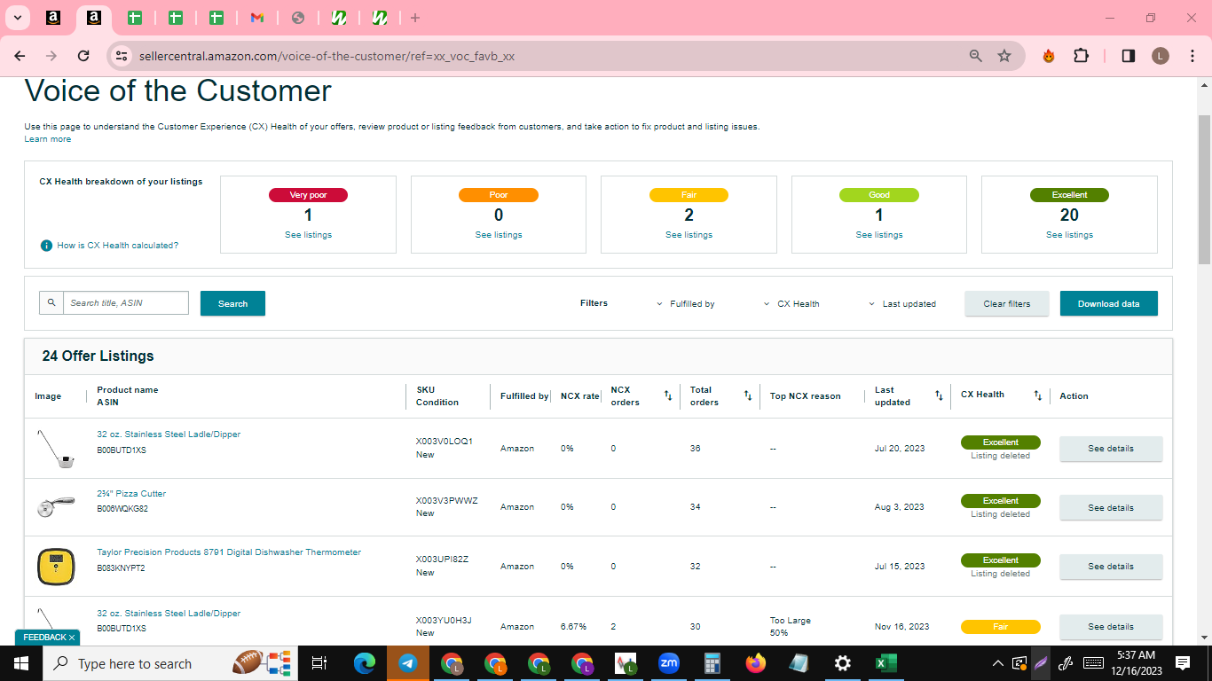Click the Search button
Viewport: 1212px width, 681px height.
point(232,303)
